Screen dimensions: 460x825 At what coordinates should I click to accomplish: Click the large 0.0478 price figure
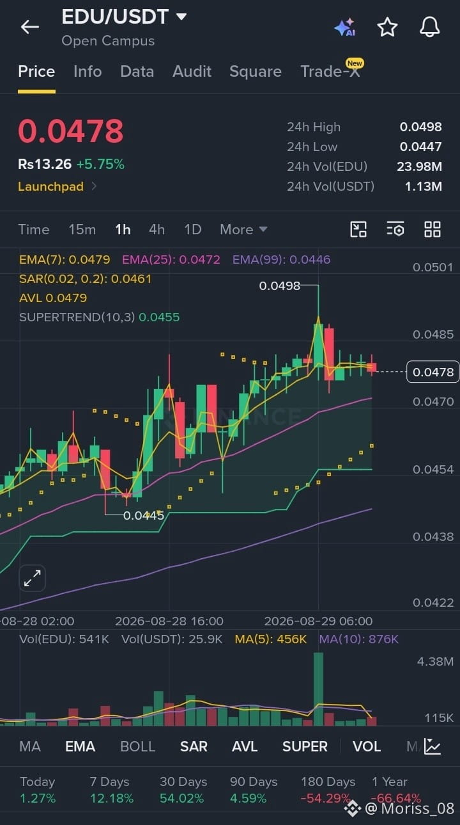pyautogui.click(x=70, y=131)
